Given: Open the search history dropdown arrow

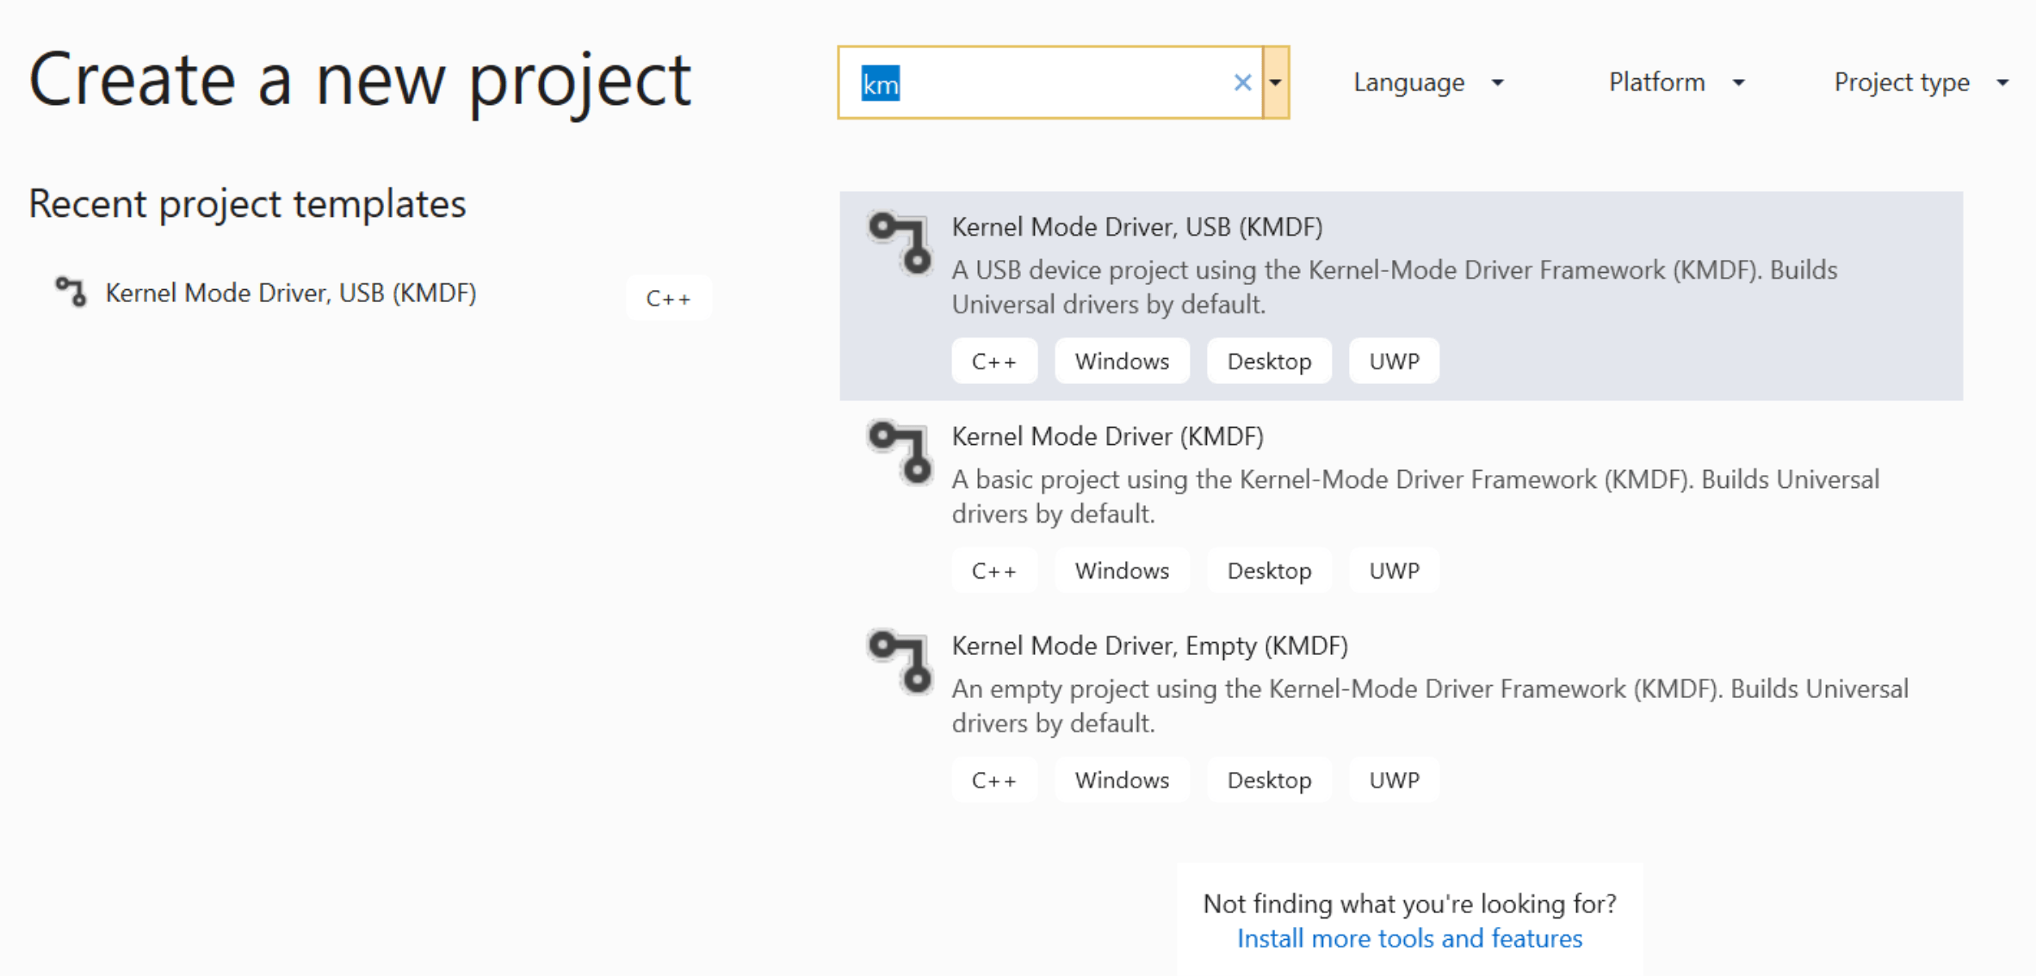Looking at the screenshot, I should tap(1276, 83).
